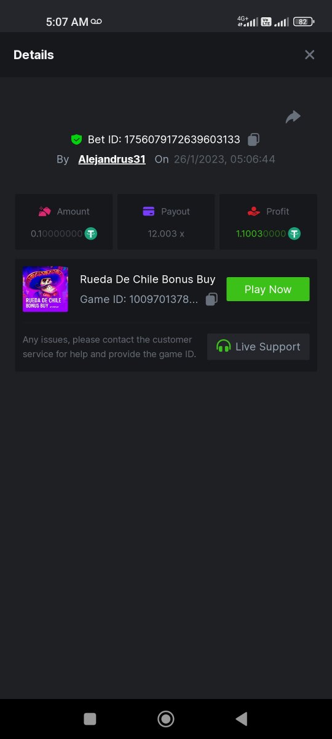Viewport: 332px width, 739px height.
Task: Tap the red Profit hand icon
Action: 254,211
